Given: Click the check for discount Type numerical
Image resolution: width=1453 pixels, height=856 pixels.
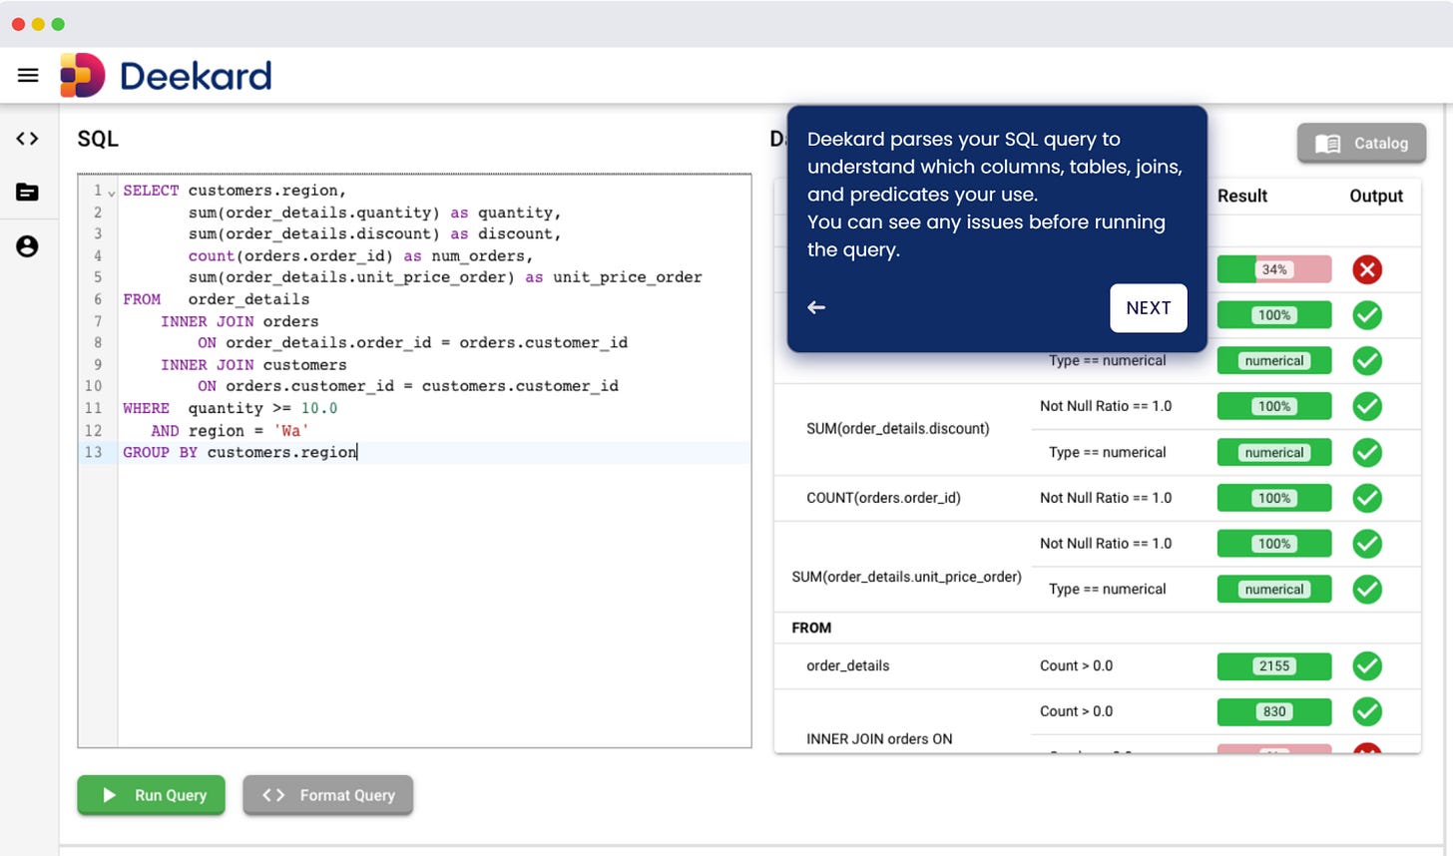Looking at the screenshot, I should pyautogui.click(x=1367, y=452).
